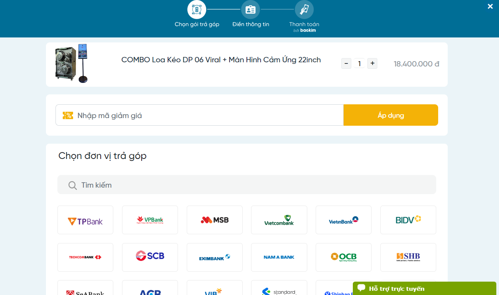
Task: Pick SCB bank option
Action: point(150,257)
